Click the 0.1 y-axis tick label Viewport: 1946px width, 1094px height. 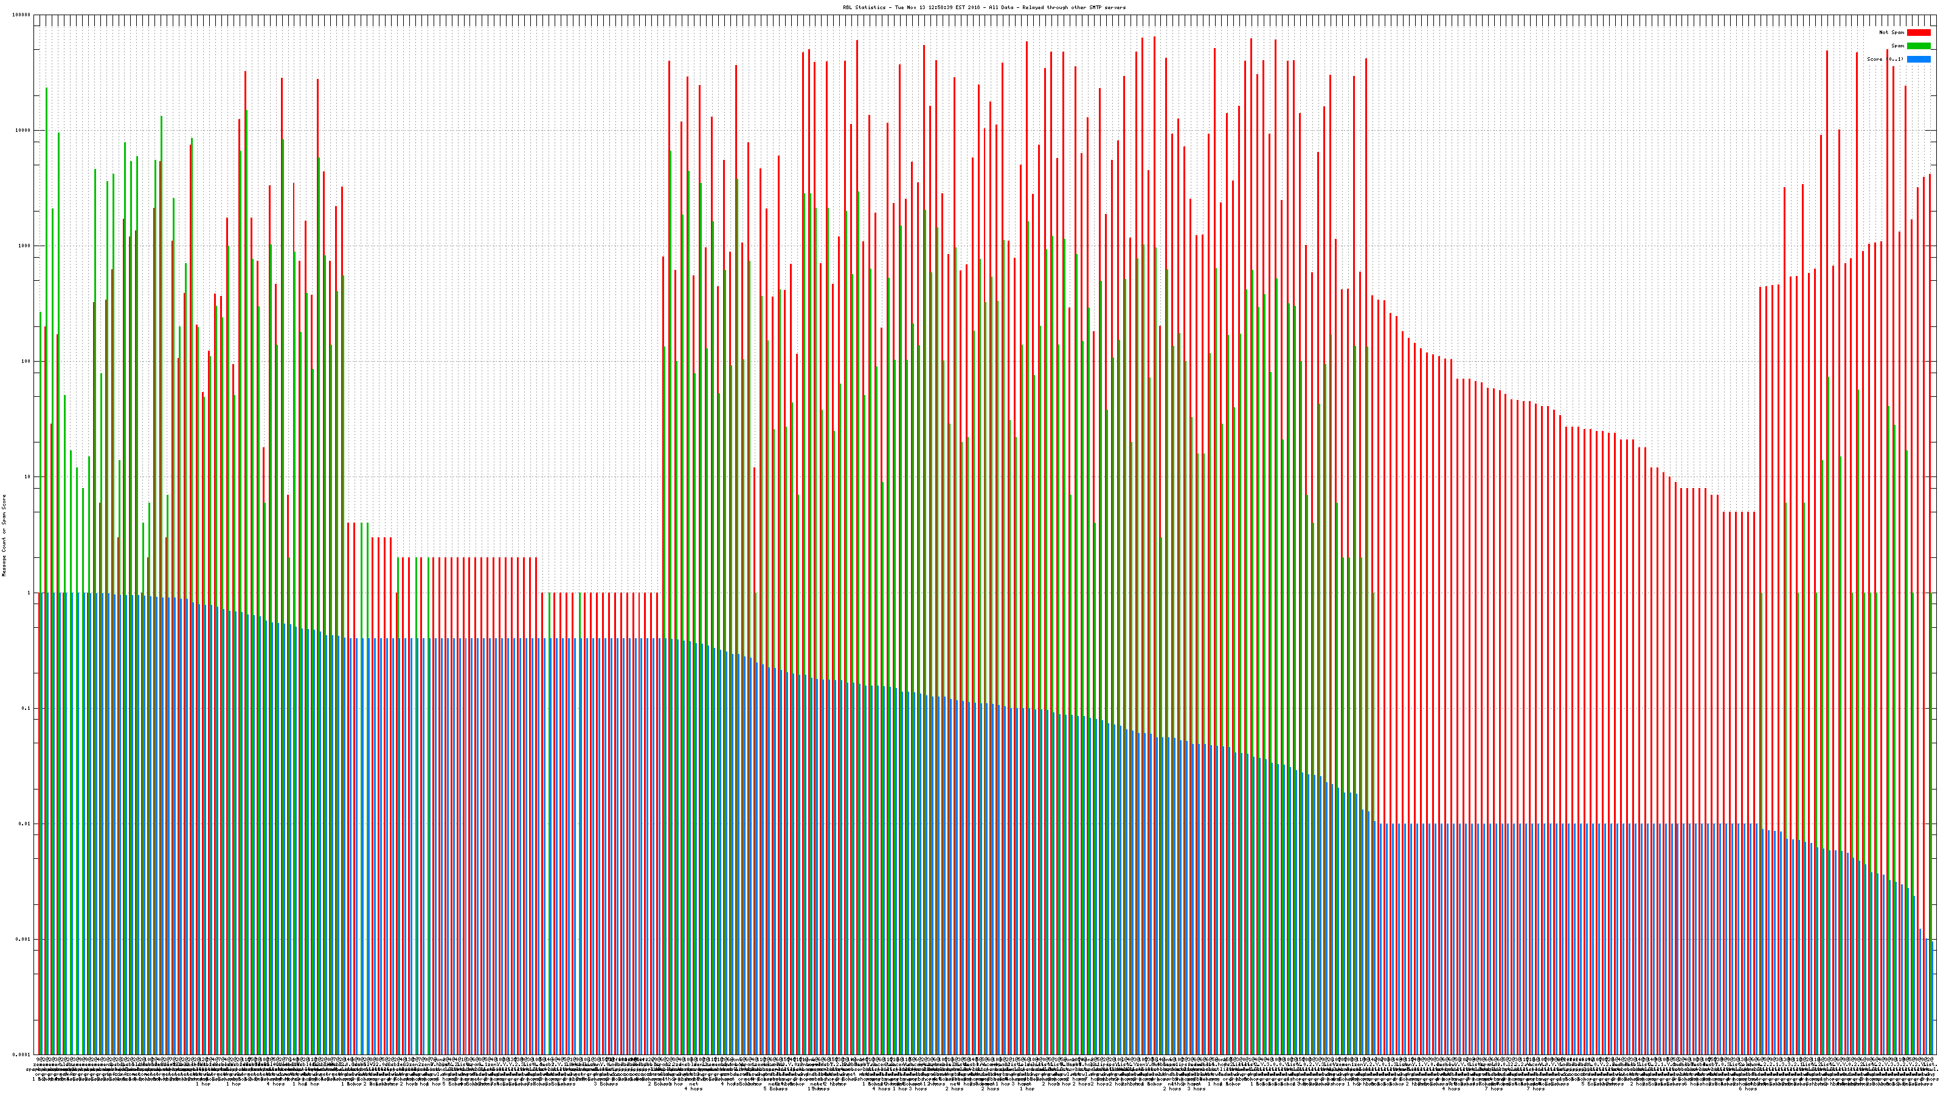click(x=26, y=708)
